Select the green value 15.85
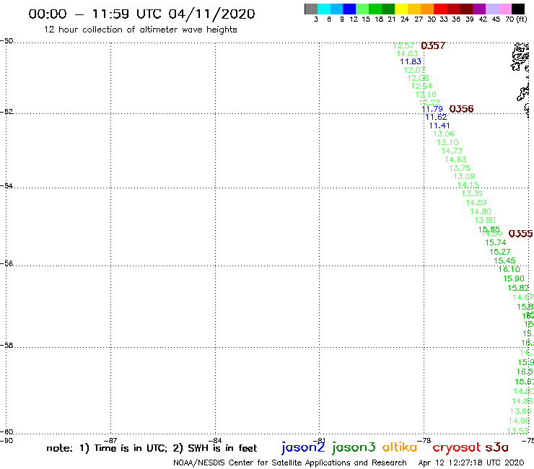This screenshot has width=534, height=469. click(x=489, y=229)
